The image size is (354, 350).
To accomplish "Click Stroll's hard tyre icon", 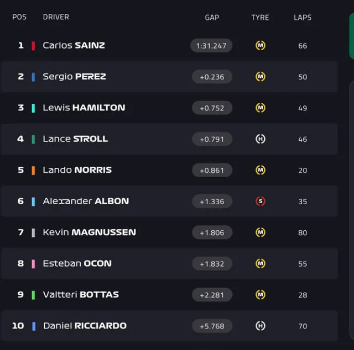I will pos(261,139).
